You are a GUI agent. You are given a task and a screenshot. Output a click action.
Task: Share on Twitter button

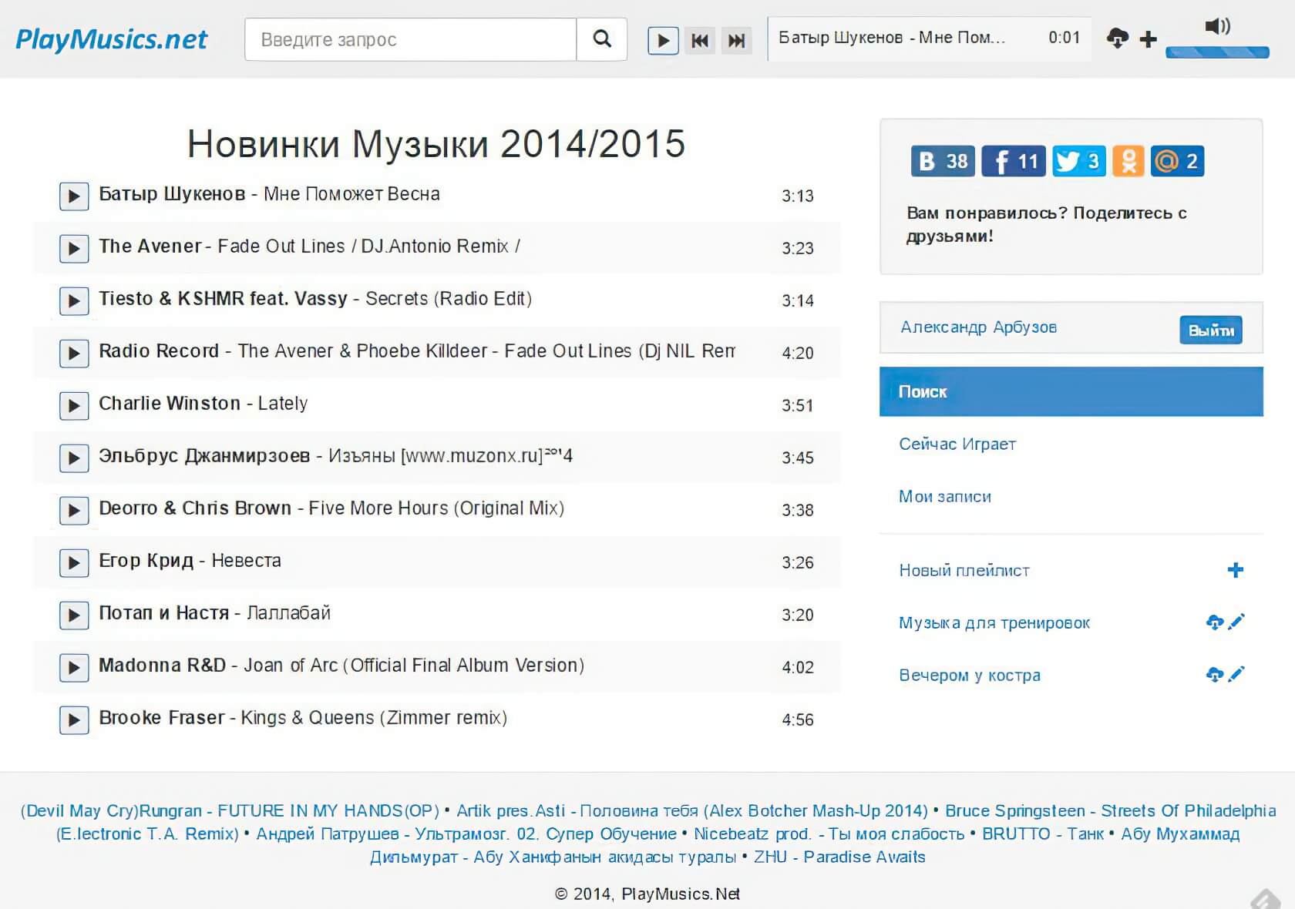tap(1078, 161)
